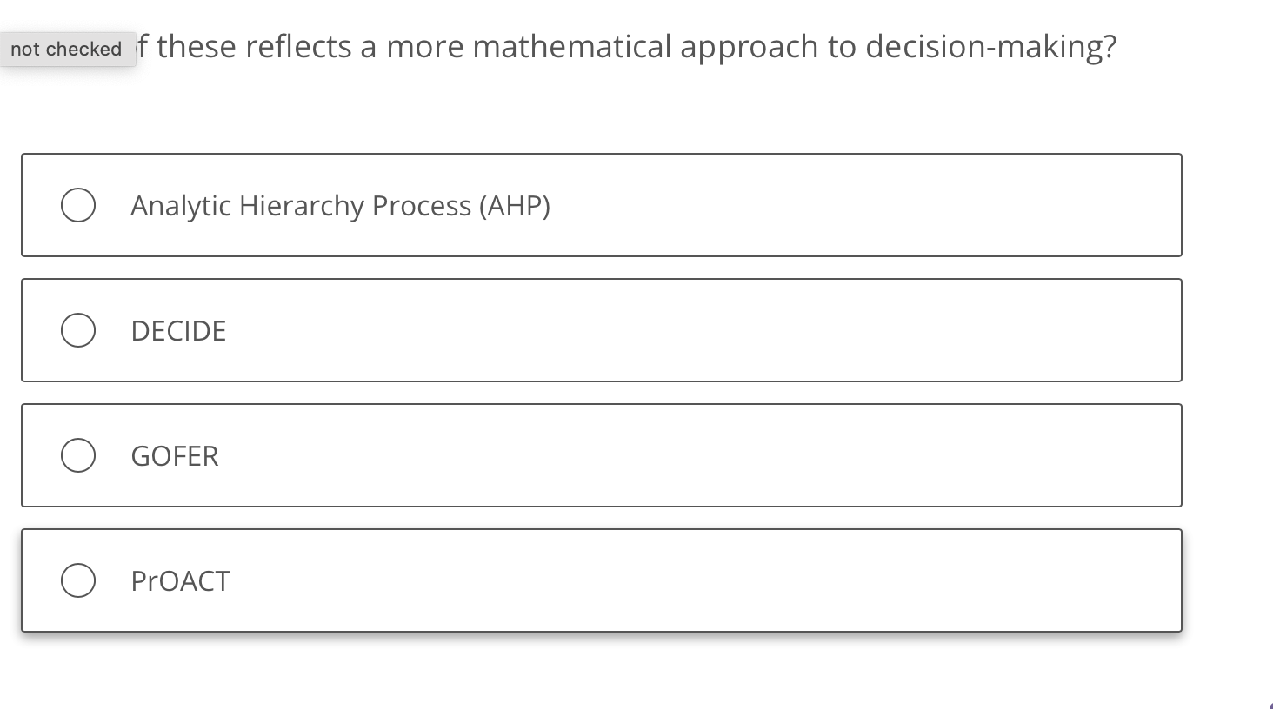Click the GOFER label text
The width and height of the screenshot is (1273, 709).
[x=174, y=454]
